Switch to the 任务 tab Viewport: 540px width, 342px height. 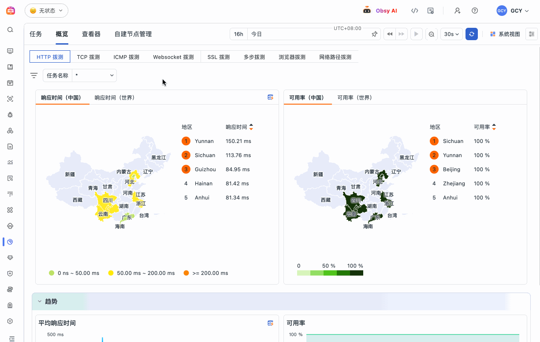tap(36, 34)
